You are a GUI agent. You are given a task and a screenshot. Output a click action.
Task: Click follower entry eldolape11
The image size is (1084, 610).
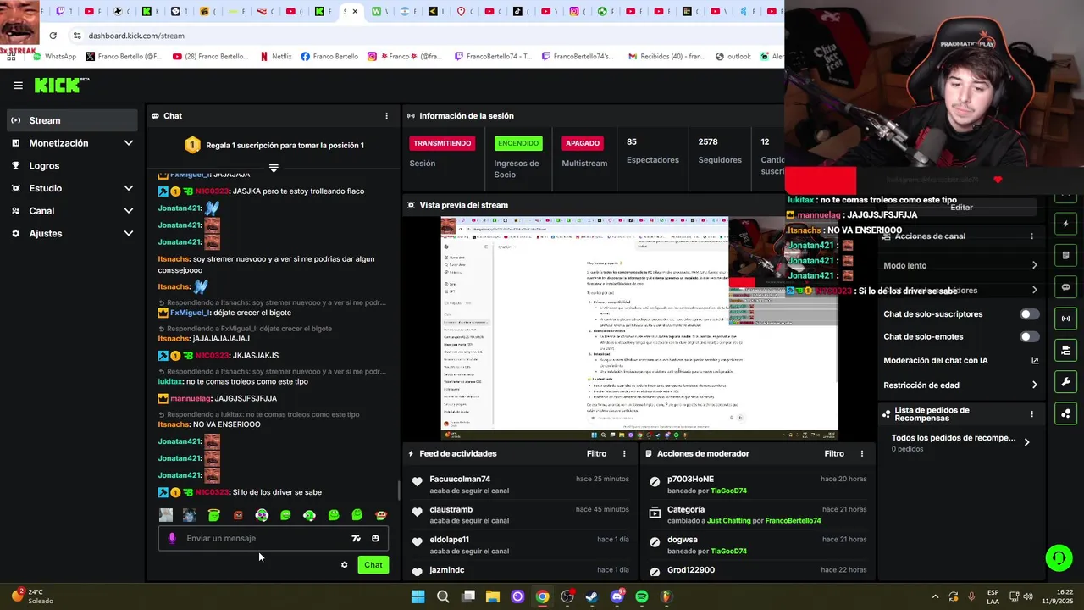[x=449, y=540]
